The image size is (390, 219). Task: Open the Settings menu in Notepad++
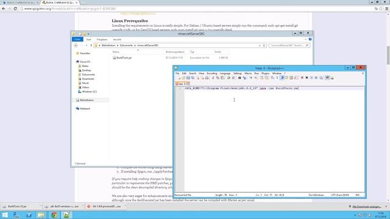pyautogui.click(x=238, y=74)
